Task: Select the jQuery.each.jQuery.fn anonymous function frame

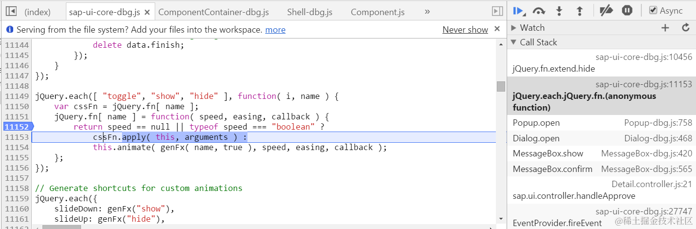Action: [602, 96]
